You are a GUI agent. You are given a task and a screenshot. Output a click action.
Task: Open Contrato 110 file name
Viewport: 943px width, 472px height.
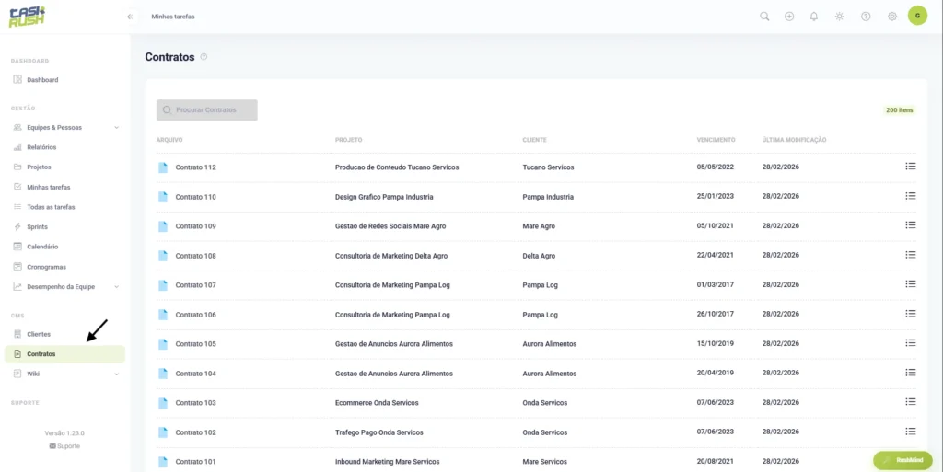(195, 197)
